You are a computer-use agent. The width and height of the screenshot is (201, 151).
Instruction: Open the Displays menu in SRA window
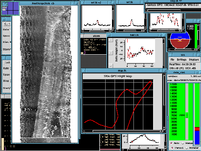(x=194, y=60)
